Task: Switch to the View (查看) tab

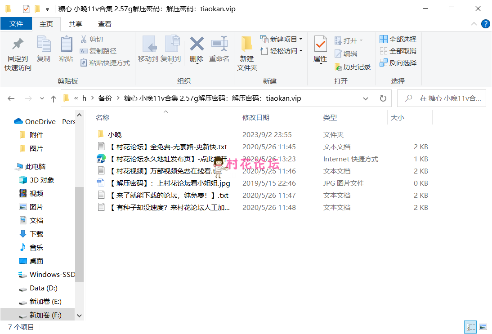Action: [x=105, y=24]
